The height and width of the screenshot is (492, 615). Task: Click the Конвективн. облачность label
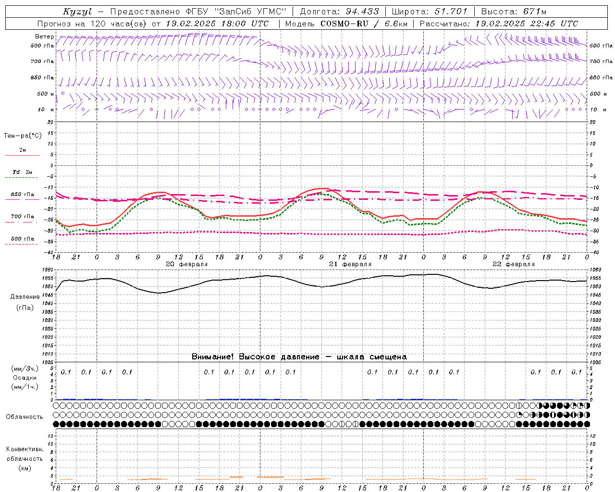click(25, 454)
